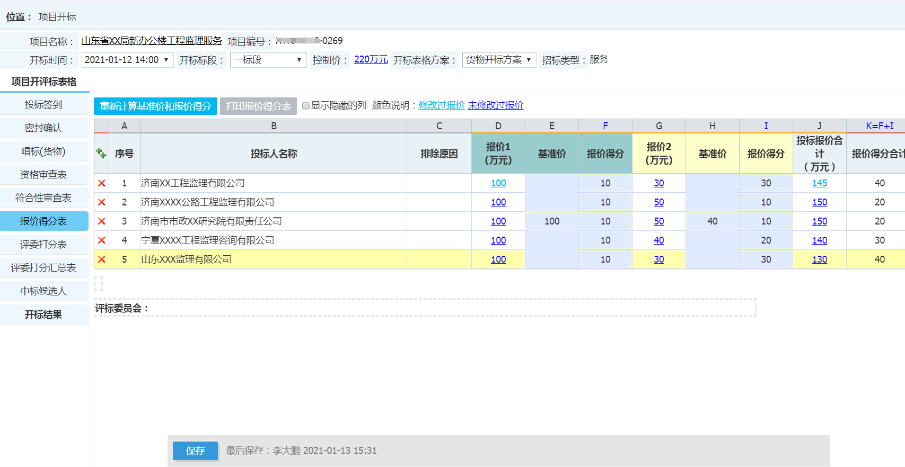Click the 保存 save button
The height and width of the screenshot is (467, 905).
pos(195,451)
